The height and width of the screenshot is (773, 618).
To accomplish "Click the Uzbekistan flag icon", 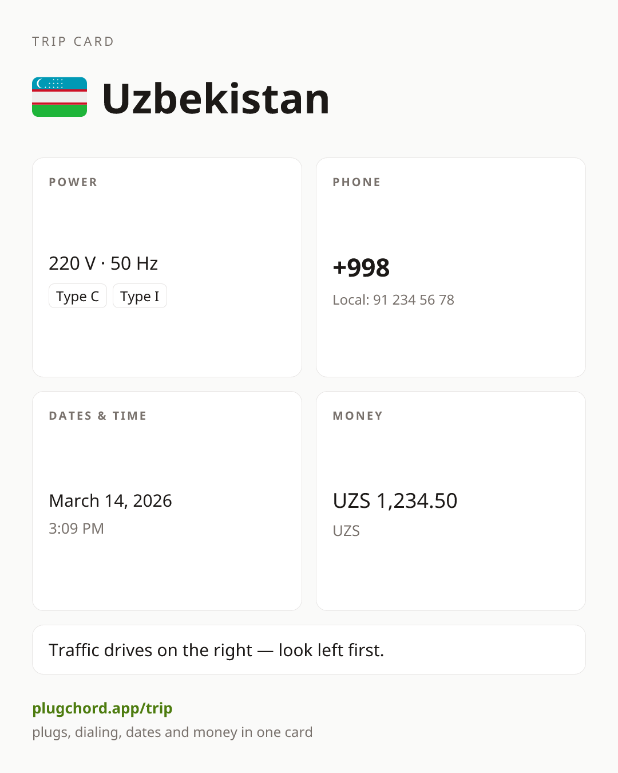I will point(60,97).
